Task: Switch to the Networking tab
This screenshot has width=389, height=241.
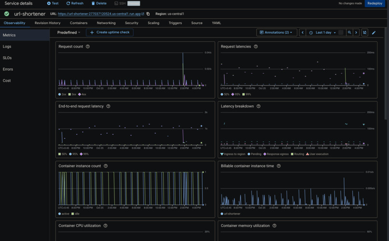Action: coord(106,23)
